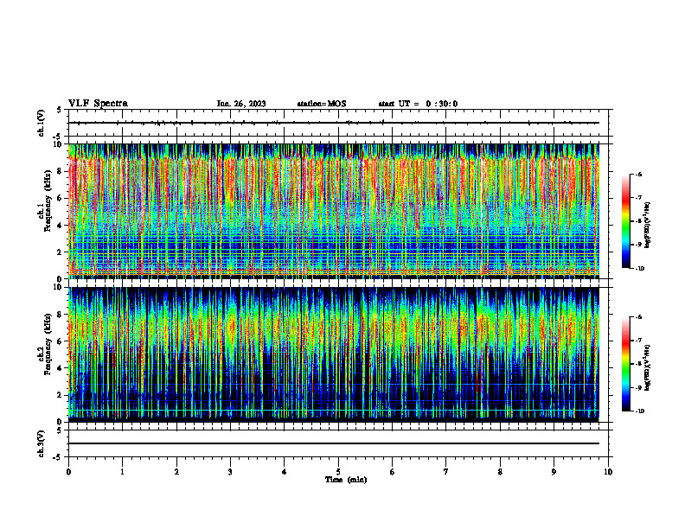This screenshot has width=685, height=529.
Task: Click the "station=MOS" header label
Action: point(322,104)
